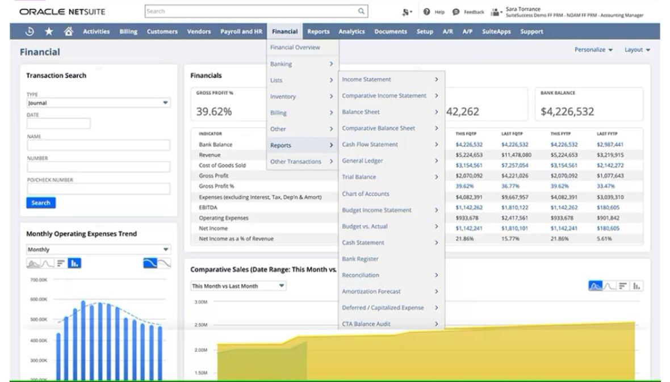Open the Payroll and HR menu
This screenshot has height=382, width=670.
click(241, 31)
